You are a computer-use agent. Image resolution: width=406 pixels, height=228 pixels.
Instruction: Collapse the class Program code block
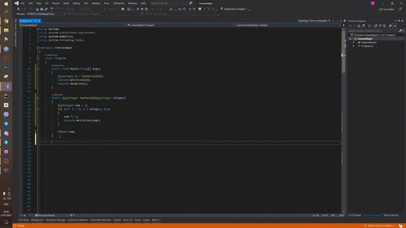[x=38, y=58]
